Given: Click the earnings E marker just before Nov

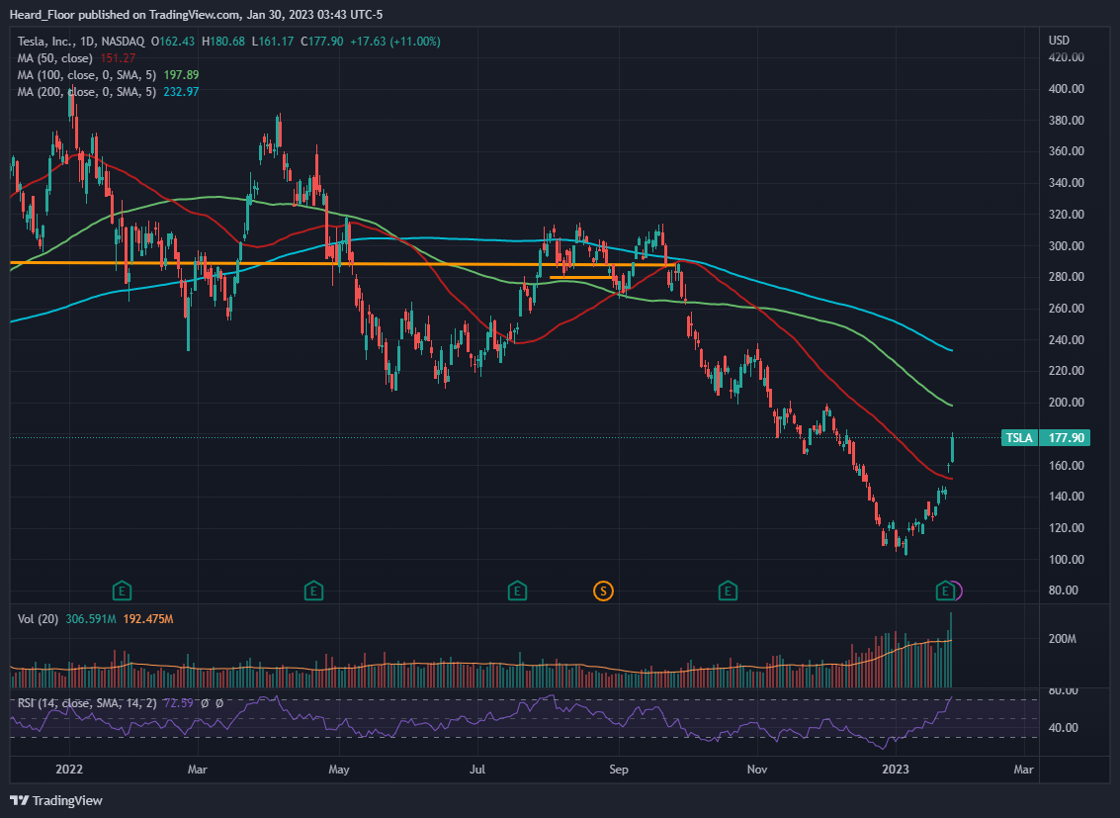Looking at the screenshot, I should point(728,591).
